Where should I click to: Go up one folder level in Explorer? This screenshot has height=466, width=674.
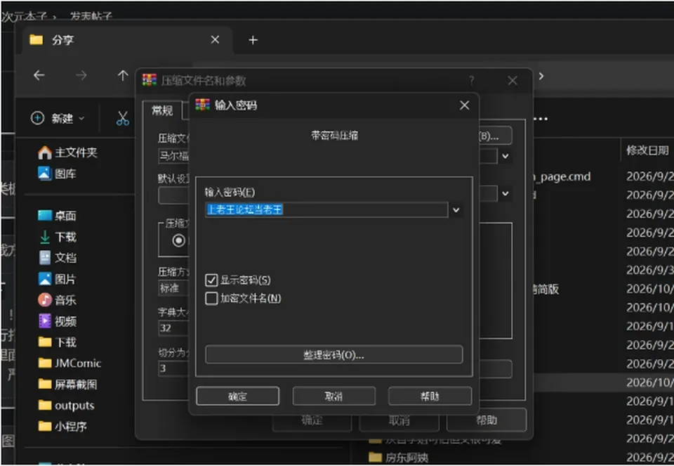122,75
